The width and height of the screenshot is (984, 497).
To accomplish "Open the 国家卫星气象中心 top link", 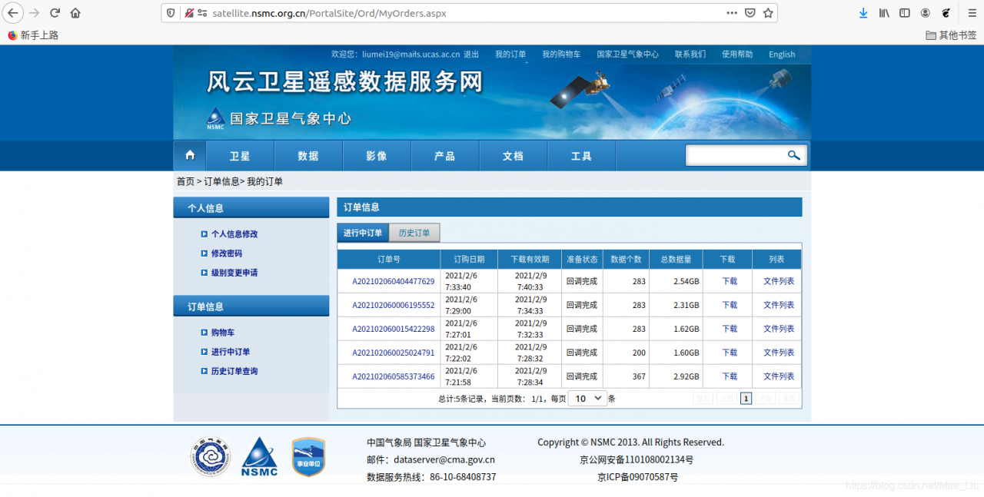I will [627, 55].
